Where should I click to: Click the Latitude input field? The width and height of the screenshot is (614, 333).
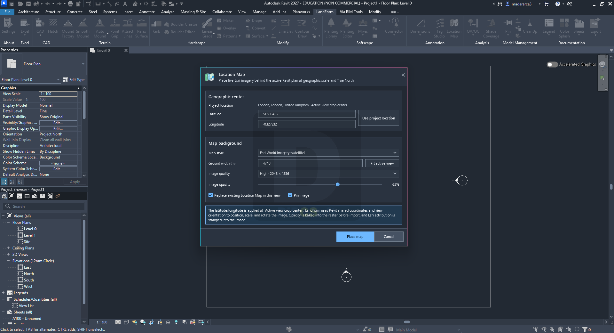pos(307,114)
